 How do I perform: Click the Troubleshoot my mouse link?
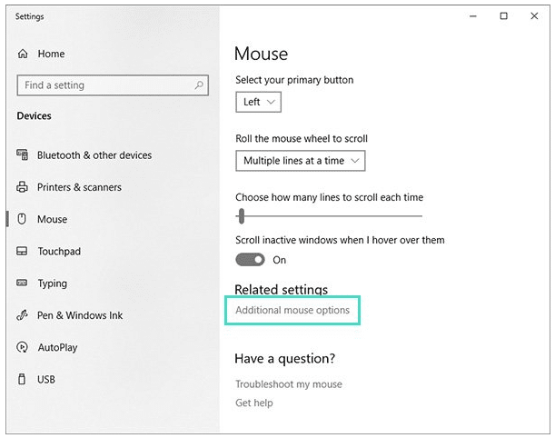289,384
